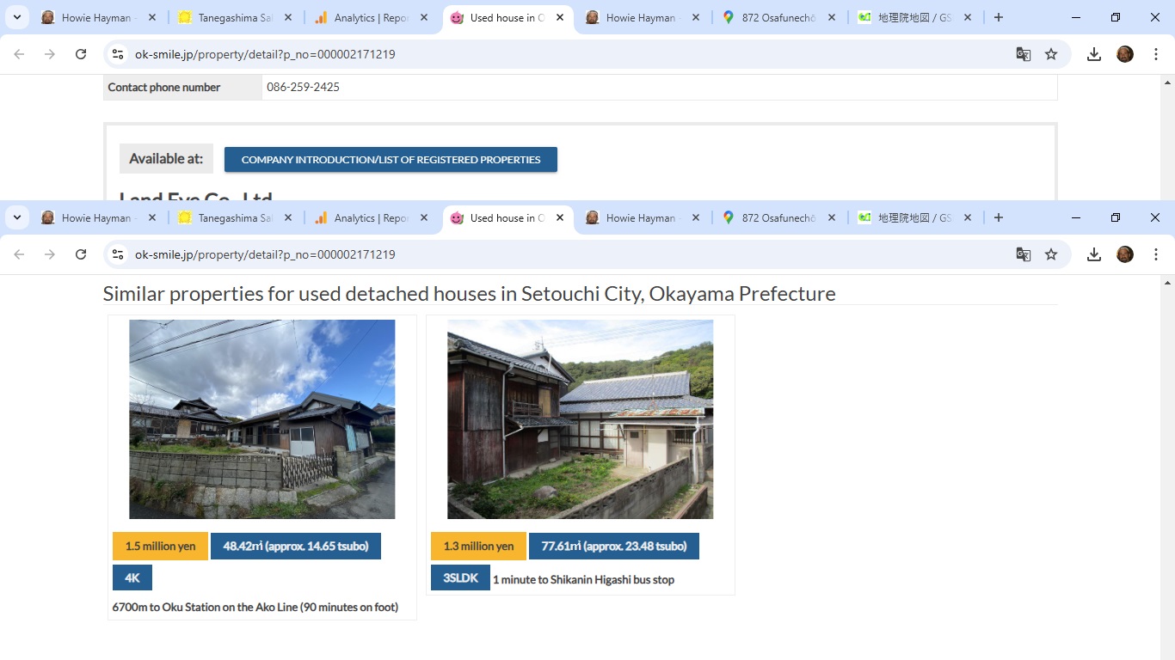Expand the tab search chevron in the lower window
Viewport: 1175px width, 660px height.
(16, 218)
